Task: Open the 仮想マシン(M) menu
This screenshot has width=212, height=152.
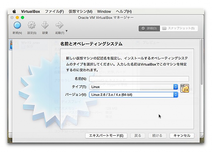Action: [x=80, y=11]
